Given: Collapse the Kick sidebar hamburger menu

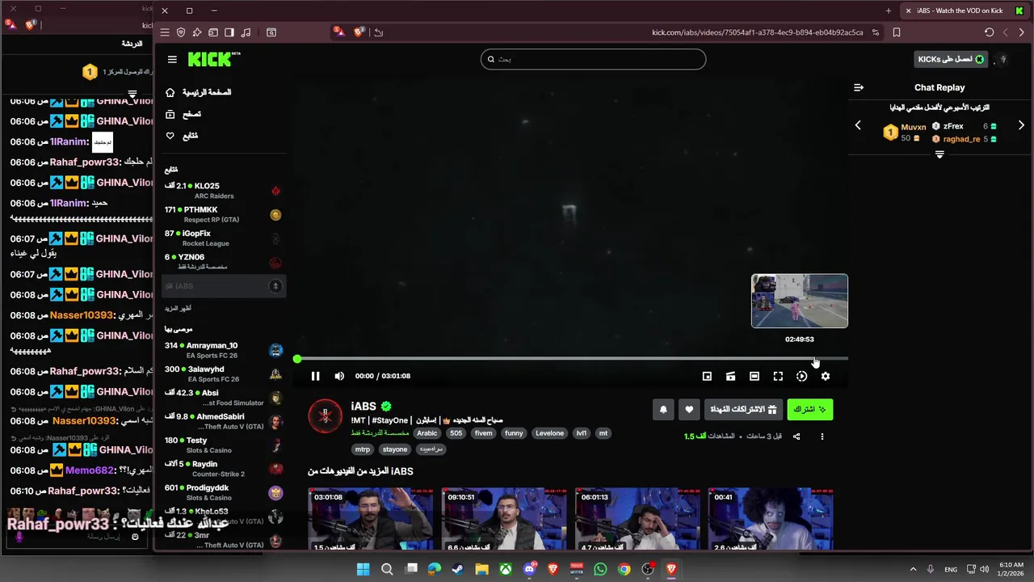Looking at the screenshot, I should click(172, 59).
